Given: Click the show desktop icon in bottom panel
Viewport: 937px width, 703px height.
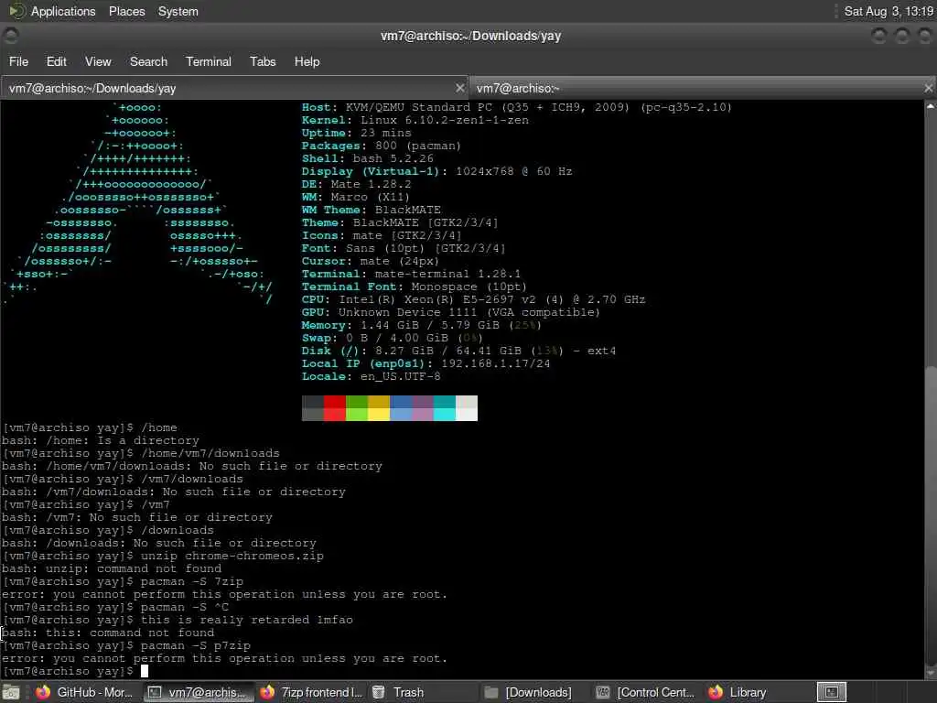Looking at the screenshot, I should pyautogui.click(x=11, y=692).
